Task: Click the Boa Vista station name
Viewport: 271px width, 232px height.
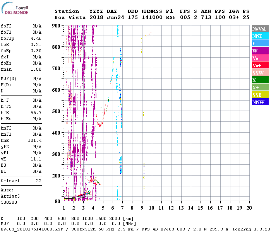Action: (x=70, y=17)
